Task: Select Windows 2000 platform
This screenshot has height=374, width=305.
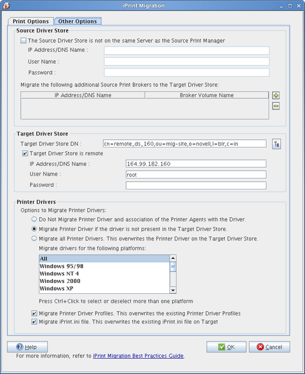Action: pos(104,280)
